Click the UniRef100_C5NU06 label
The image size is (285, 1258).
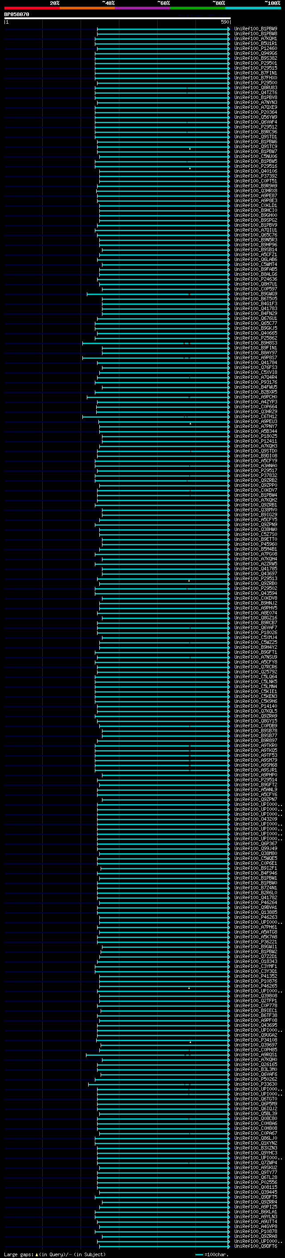tap(256, 156)
